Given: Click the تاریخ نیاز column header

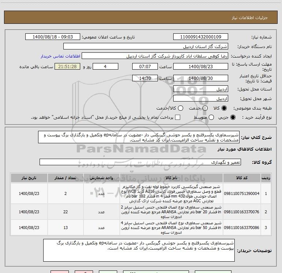Looking at the screenshot, I should point(29,178).
